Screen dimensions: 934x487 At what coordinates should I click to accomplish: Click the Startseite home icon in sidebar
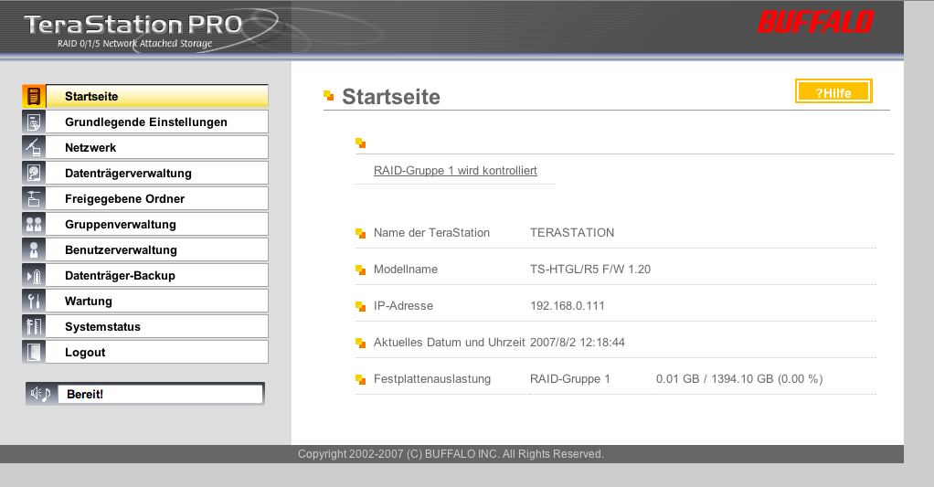tap(34, 96)
